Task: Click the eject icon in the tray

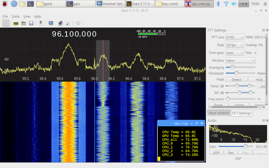Action: pyautogui.click(x=265, y=4)
